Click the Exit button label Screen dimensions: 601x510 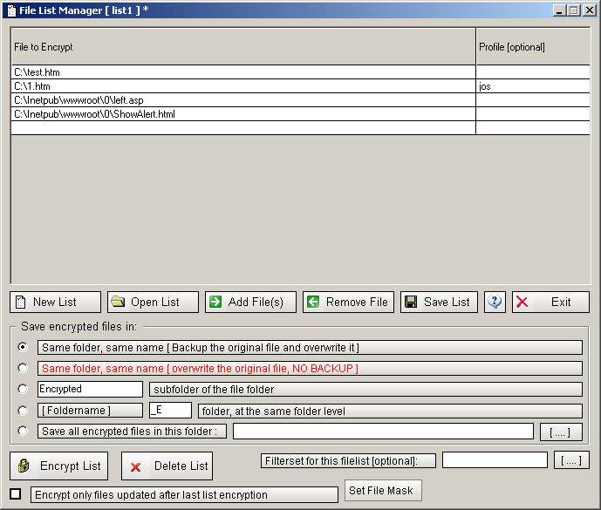[x=561, y=302]
